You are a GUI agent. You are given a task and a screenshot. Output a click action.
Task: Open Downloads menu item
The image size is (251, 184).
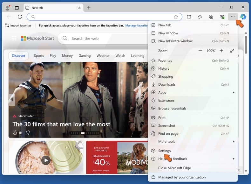click(193, 84)
